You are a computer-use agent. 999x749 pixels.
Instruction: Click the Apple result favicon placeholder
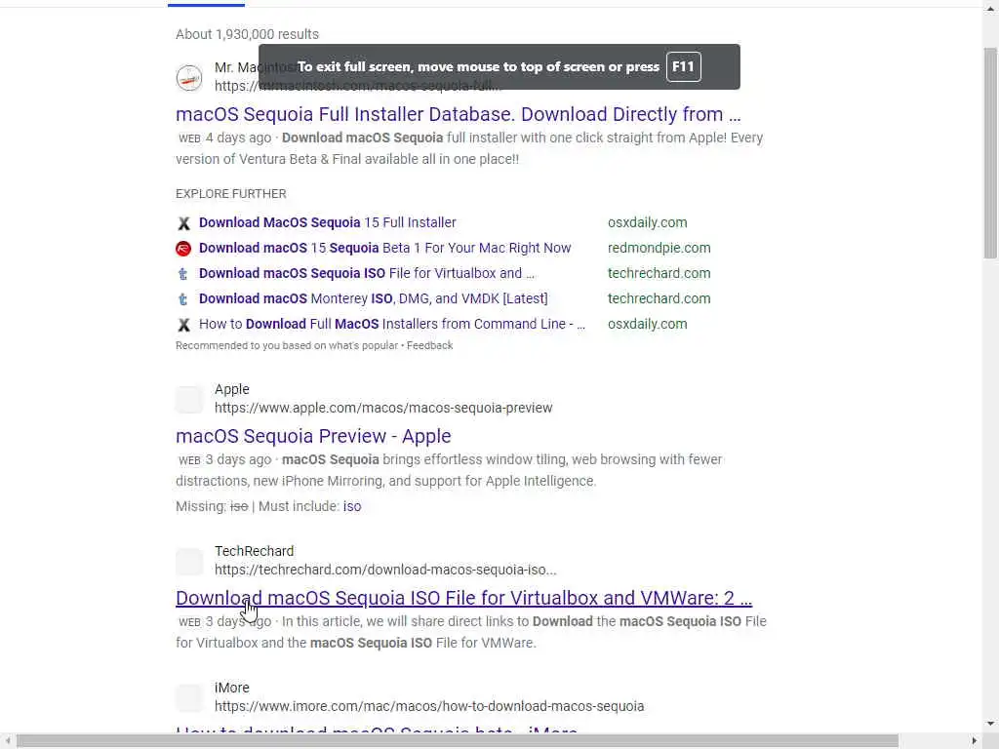(x=189, y=399)
